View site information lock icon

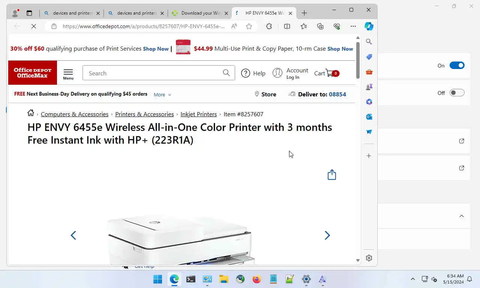54,26
